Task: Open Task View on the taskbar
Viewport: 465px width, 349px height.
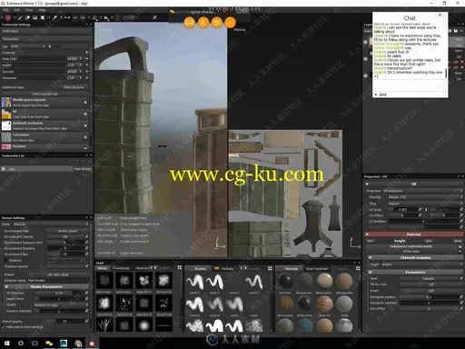Action: click(x=35, y=344)
